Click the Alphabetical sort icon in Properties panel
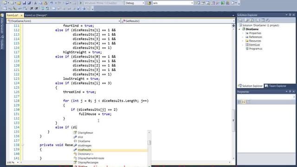The image size is (297, 167). (244, 102)
